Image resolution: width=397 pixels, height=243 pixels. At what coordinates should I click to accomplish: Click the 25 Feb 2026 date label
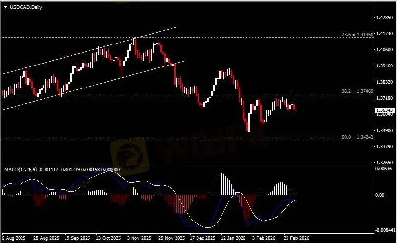[x=296, y=238]
